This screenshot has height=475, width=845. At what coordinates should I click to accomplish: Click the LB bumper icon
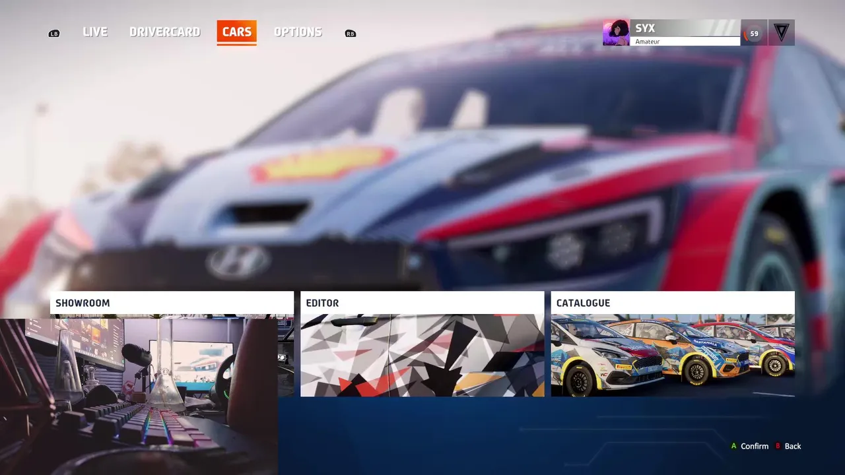click(x=54, y=34)
